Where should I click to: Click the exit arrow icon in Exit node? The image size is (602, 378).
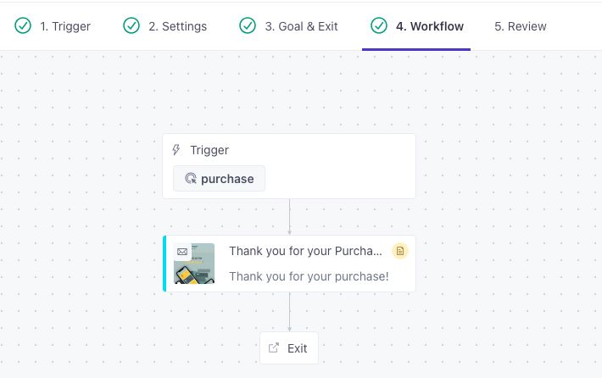click(x=274, y=347)
